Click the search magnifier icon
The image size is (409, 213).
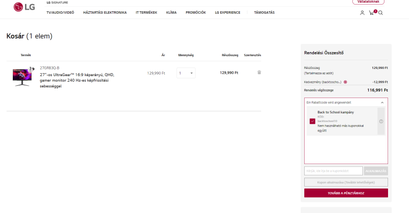pyautogui.click(x=380, y=13)
